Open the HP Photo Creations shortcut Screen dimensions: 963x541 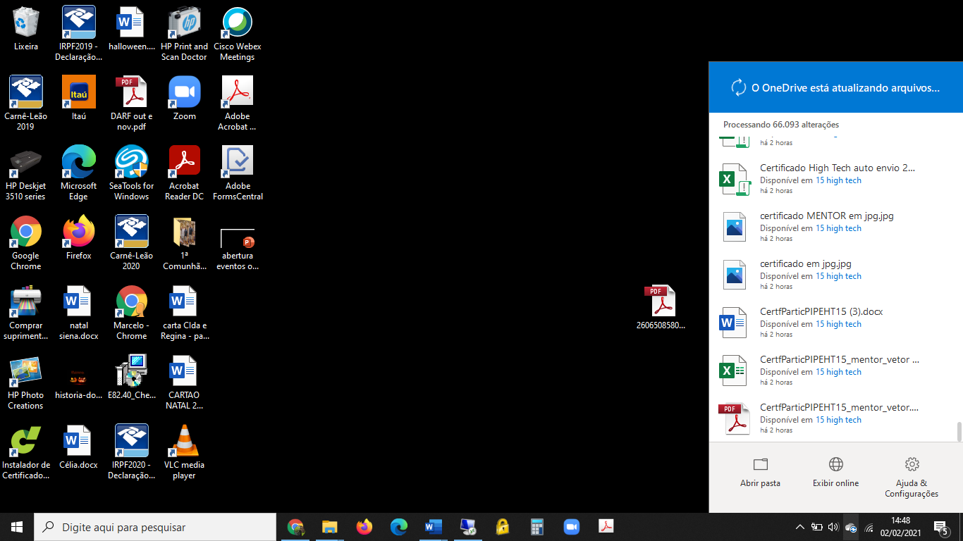point(26,382)
